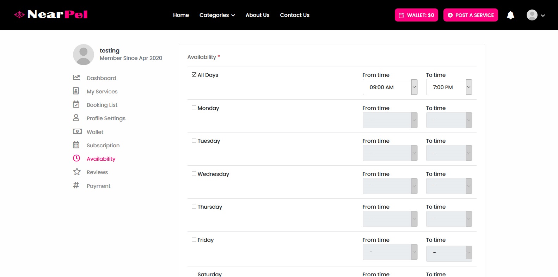Click the Wallet money icon in sidebar
Image resolution: width=558 pixels, height=277 pixels.
tap(77, 131)
